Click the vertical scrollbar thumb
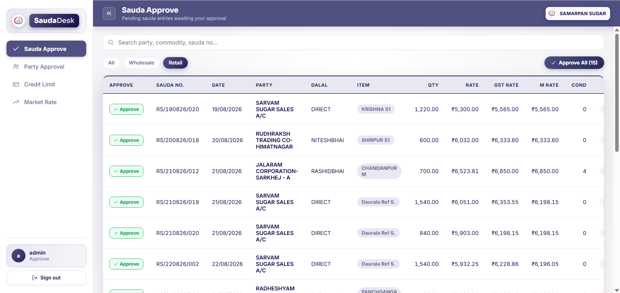This screenshot has height=293, width=620. (x=617, y=93)
